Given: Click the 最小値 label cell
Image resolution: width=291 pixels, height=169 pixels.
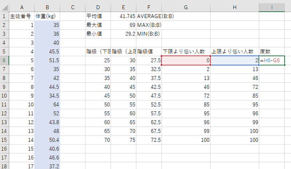Looking at the screenshot, I should pos(98,34).
